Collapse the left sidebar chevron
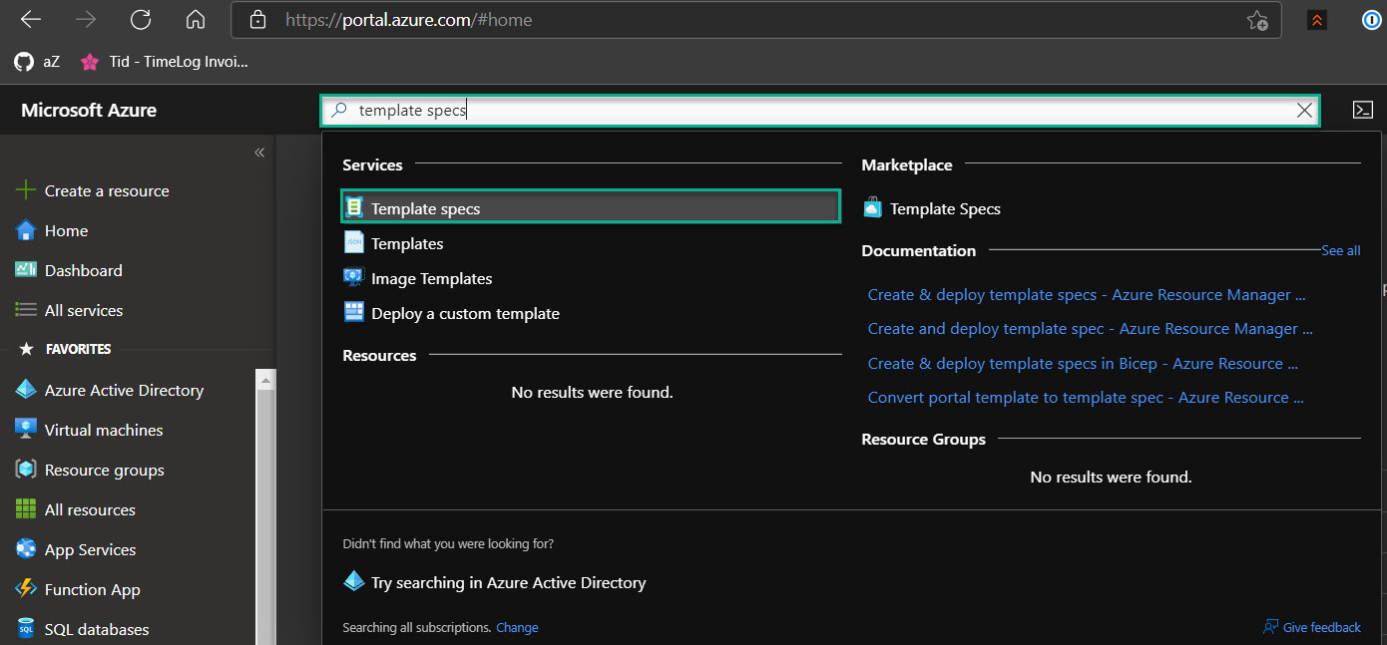The image size is (1387, 645). (259, 153)
